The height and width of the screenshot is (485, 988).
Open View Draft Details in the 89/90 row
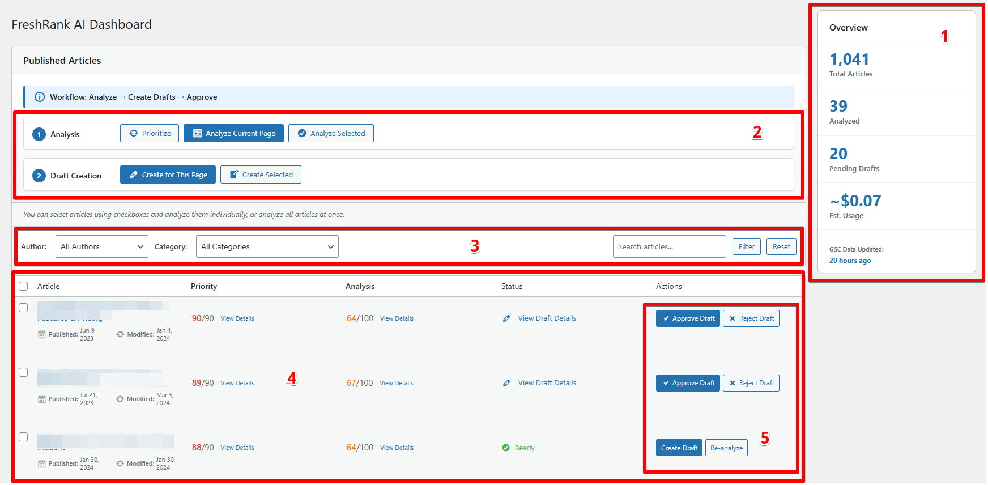coord(547,382)
